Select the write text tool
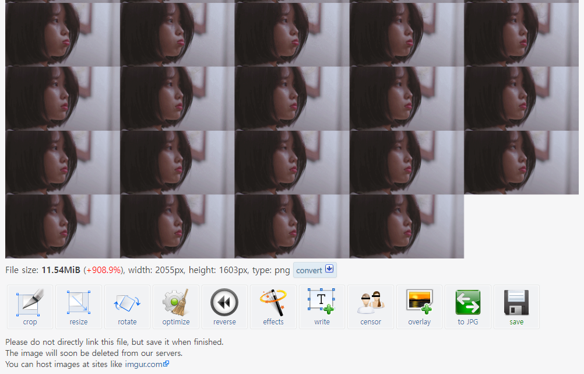Viewport: 584px width, 374px height. [x=322, y=307]
